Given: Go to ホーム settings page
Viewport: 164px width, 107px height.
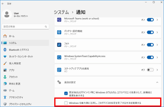Looking at the screenshot, I should tap(25, 36).
